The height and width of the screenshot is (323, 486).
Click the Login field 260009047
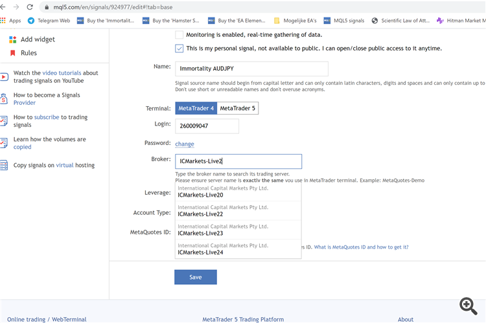(x=207, y=126)
